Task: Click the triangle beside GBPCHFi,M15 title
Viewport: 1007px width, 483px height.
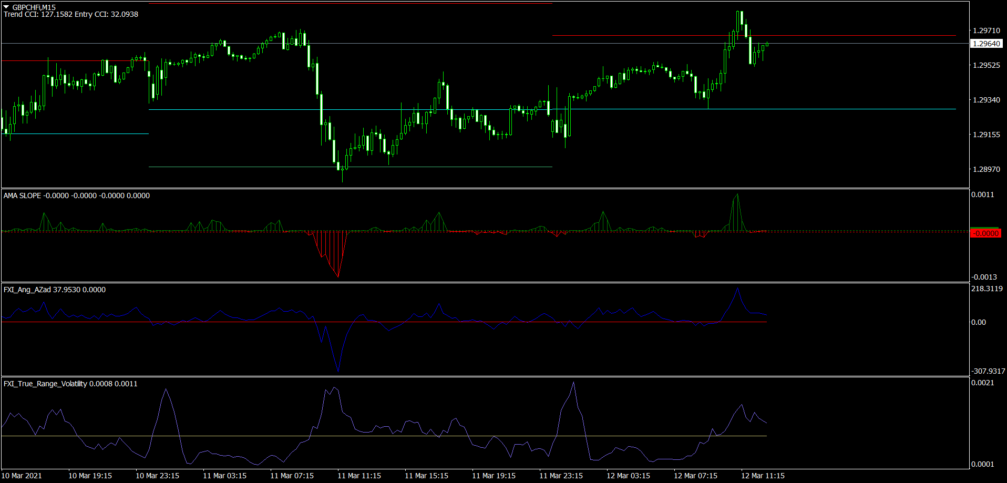Action: pyautogui.click(x=6, y=7)
